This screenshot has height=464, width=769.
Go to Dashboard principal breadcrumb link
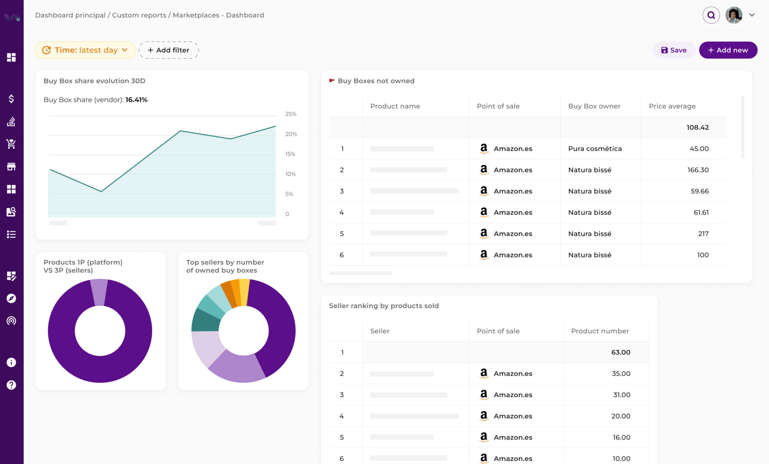tap(70, 15)
